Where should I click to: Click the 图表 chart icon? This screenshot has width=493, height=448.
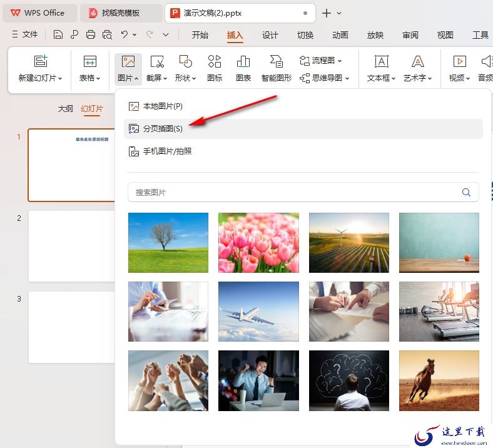tap(243, 61)
